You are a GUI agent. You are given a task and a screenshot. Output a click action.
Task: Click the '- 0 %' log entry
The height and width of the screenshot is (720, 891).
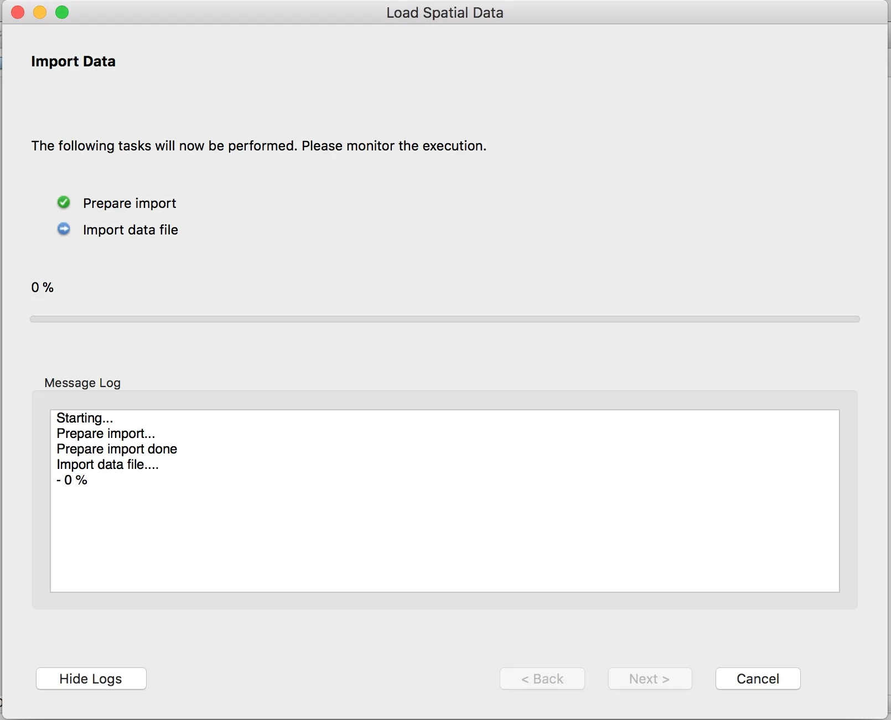72,480
